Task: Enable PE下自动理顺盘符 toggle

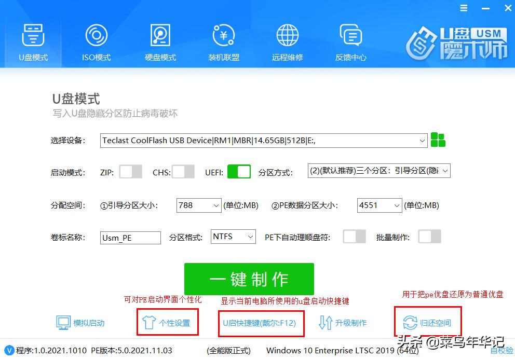Action: (x=354, y=237)
